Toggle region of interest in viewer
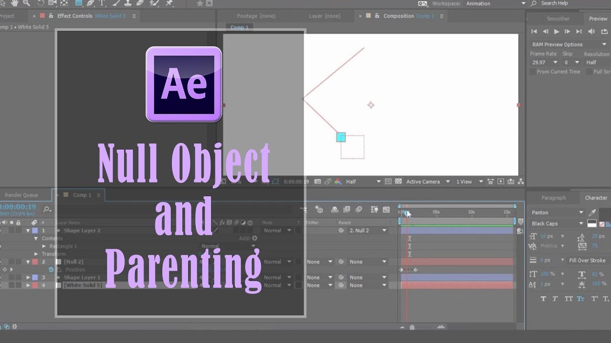Image resolution: width=611 pixels, height=343 pixels. coord(388,182)
